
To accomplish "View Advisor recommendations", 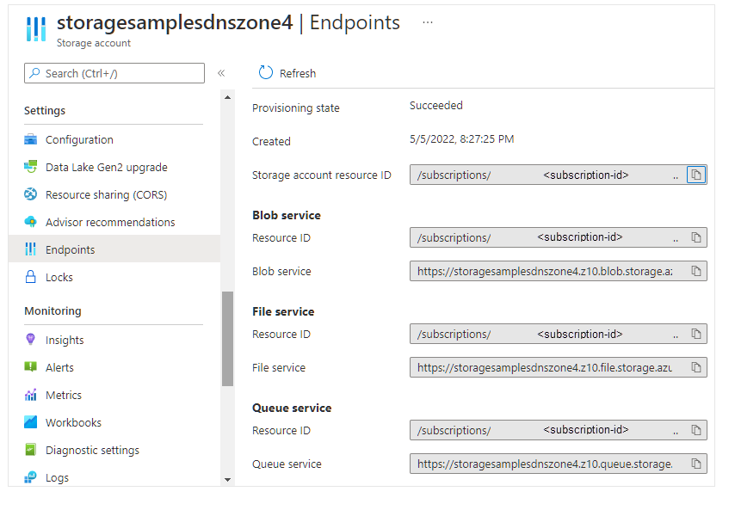I will pyautogui.click(x=105, y=222).
